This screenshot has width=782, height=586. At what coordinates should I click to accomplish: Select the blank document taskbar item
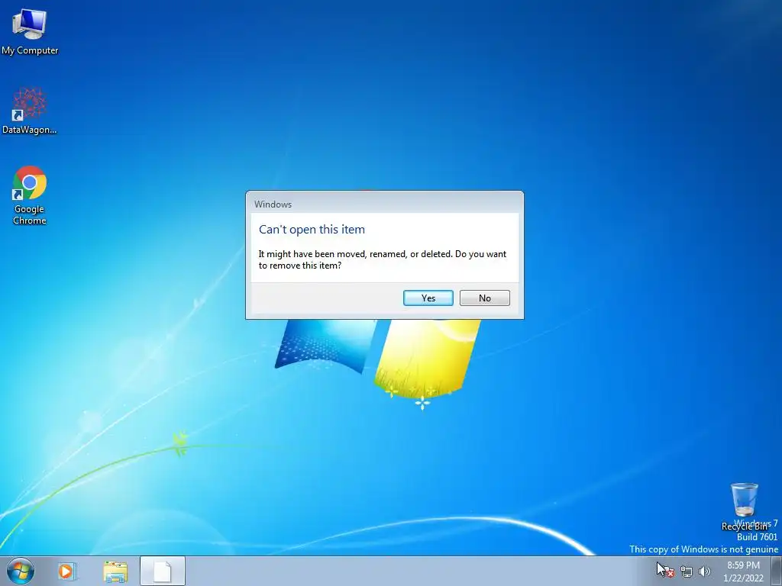click(x=163, y=571)
